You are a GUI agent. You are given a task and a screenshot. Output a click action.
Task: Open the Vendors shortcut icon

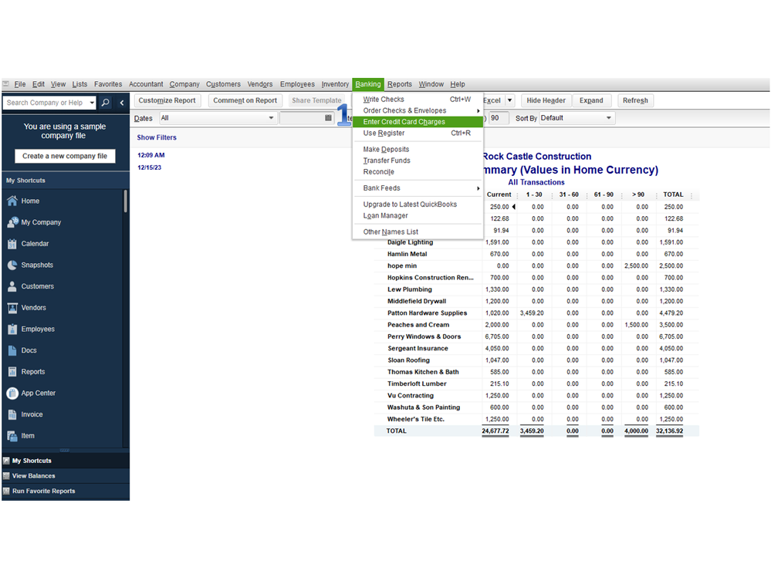(x=12, y=308)
